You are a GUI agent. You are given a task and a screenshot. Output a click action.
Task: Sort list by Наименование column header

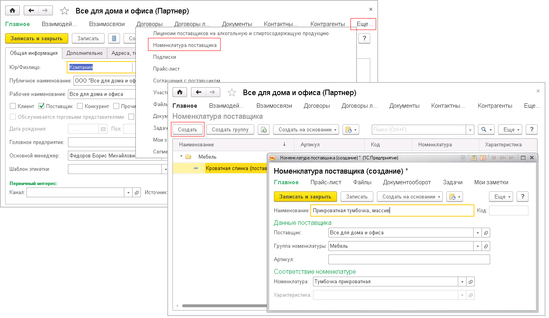pyautogui.click(x=232, y=144)
